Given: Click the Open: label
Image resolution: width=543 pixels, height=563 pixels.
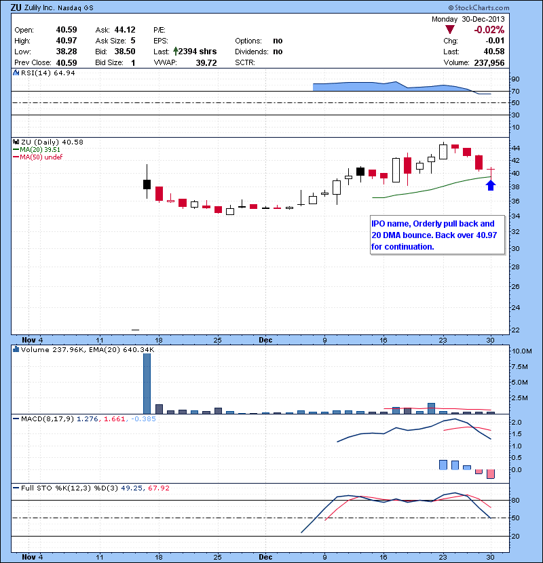Looking at the screenshot, I should [24, 30].
